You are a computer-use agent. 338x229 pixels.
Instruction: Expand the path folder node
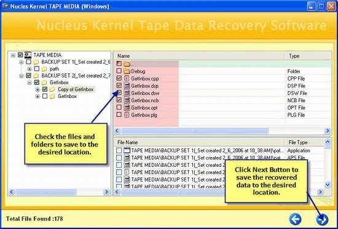29,69
